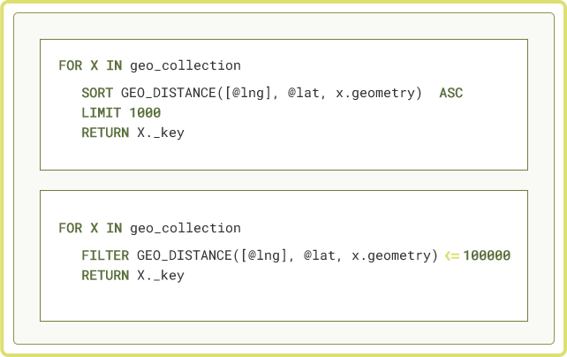Screen dimensions: 567x357
Task: Click [@lng] in the FILTER line
Action: (263, 256)
